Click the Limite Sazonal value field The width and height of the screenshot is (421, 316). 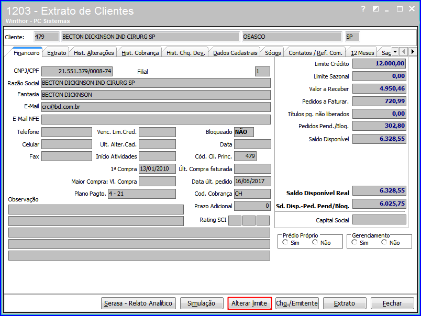[379, 76]
